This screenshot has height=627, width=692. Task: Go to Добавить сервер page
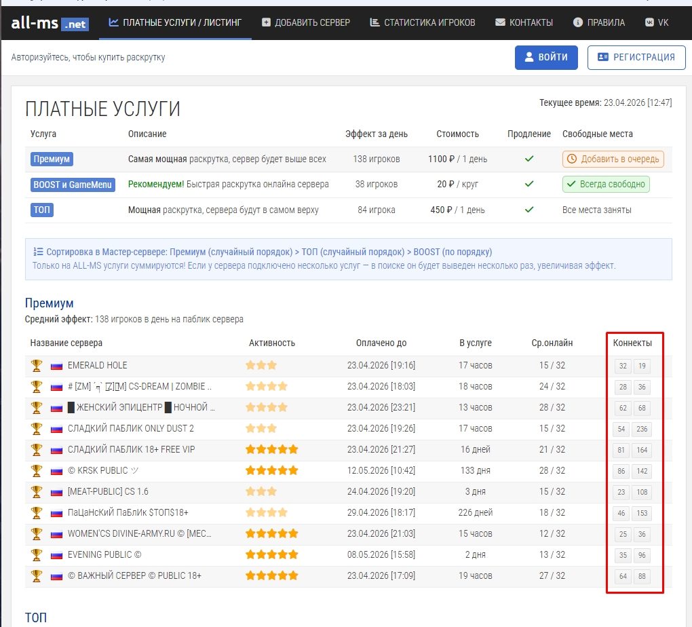pyautogui.click(x=306, y=22)
